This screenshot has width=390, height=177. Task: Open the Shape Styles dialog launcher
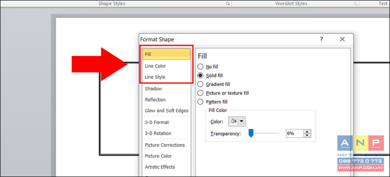tap(228, 4)
